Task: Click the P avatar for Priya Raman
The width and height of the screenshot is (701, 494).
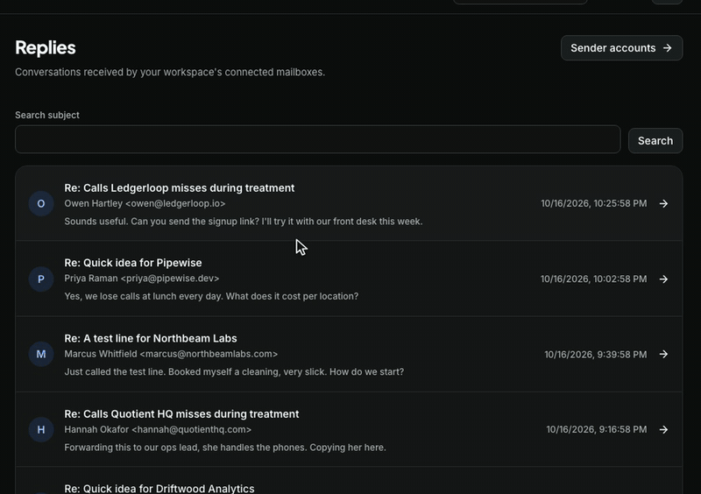Action: pyautogui.click(x=41, y=279)
